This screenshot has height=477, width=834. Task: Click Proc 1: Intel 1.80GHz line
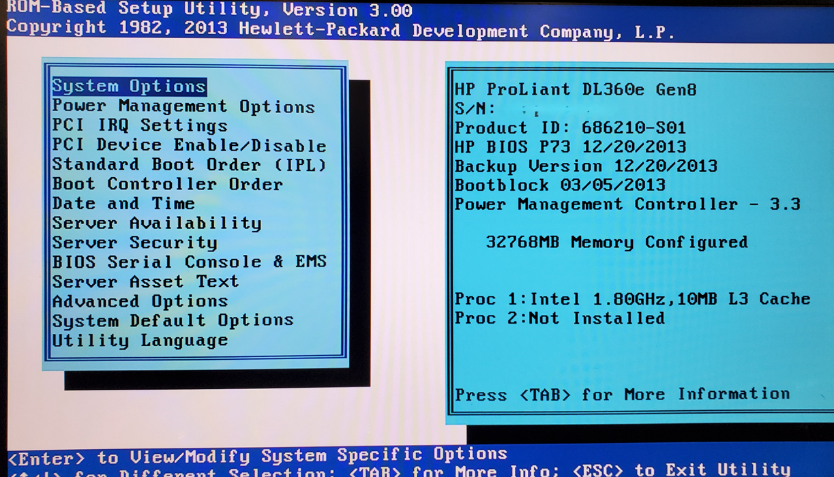tap(632, 298)
